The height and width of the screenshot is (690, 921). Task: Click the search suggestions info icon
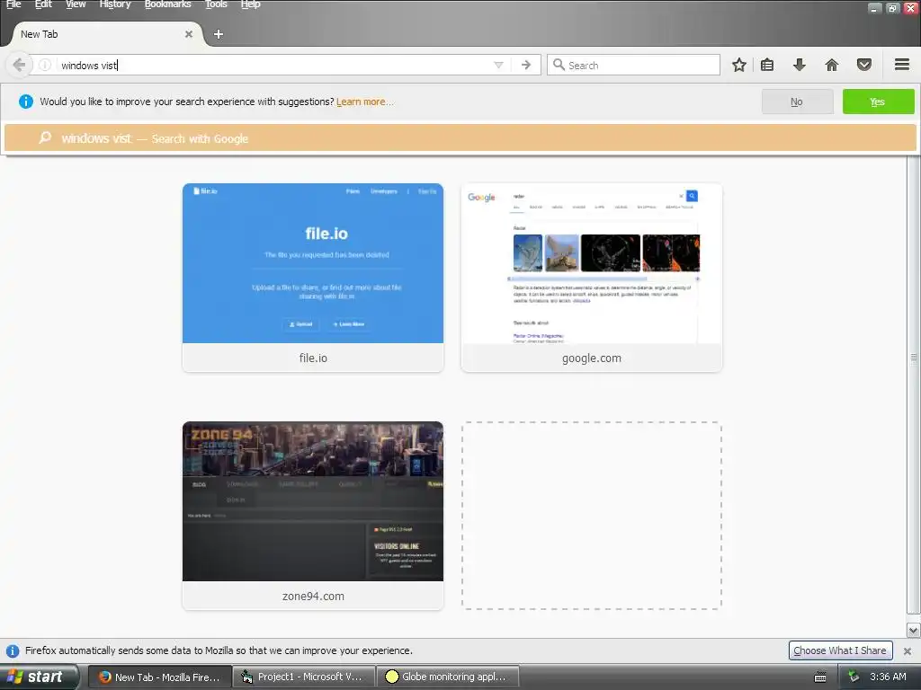26,102
